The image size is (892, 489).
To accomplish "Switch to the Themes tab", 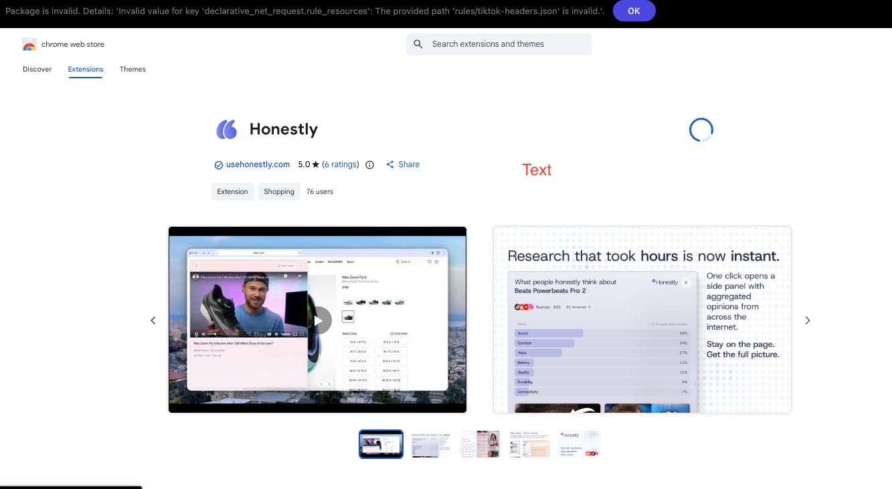I will [132, 69].
